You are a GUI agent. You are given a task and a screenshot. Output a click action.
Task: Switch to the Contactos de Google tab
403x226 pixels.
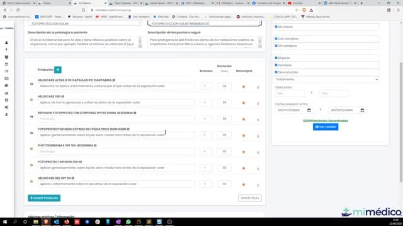[x=268, y=3]
